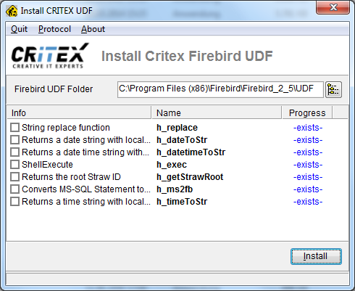Click -exists- status for h_replace
Viewport: 355px width, 291px height.
click(x=308, y=128)
